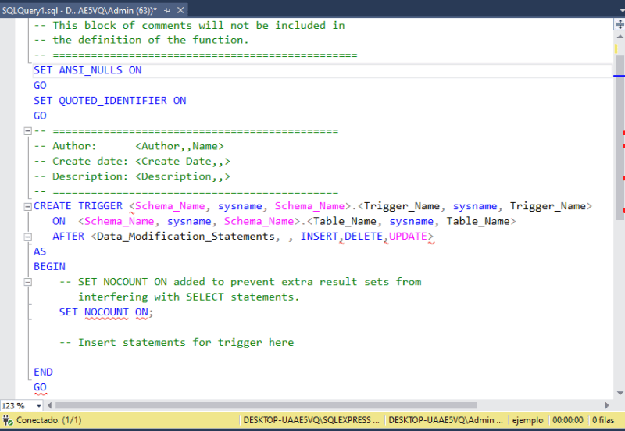The height and width of the screenshot is (431, 625).
Task: Click the connection status plug icon
Action: click(x=8, y=420)
